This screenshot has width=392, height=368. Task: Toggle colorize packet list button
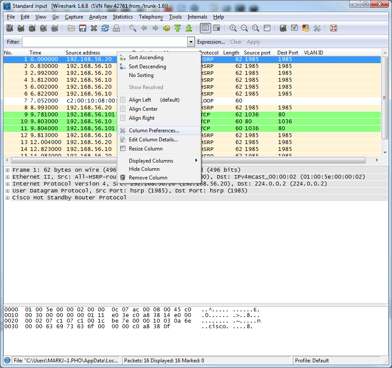(205, 28)
